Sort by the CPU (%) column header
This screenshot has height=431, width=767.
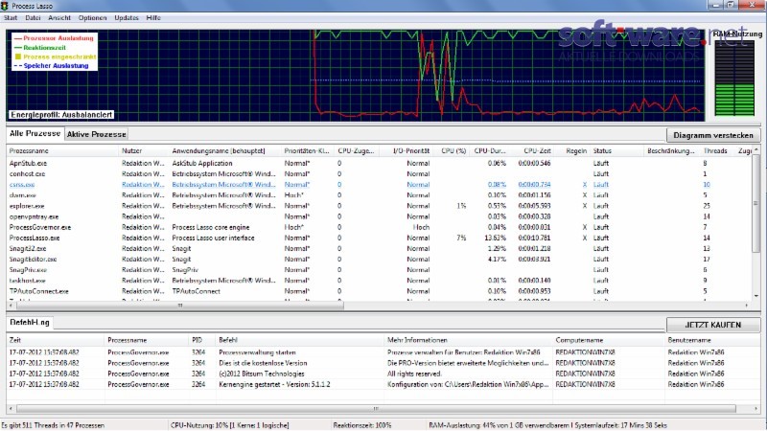[453, 151]
